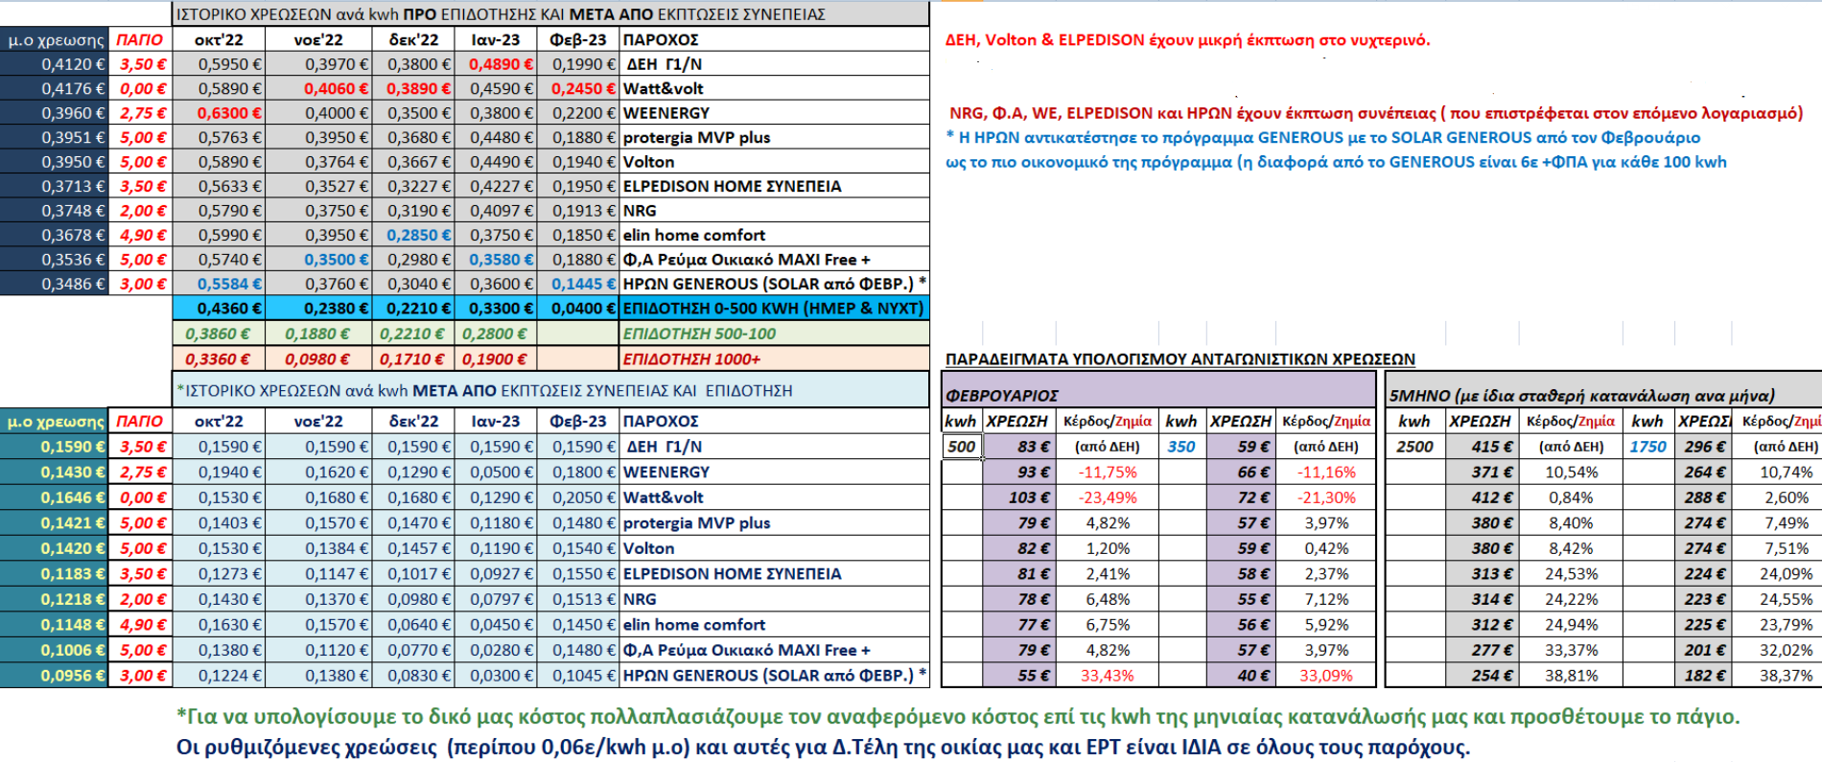Click the red 33,43% cell
1822x762 pixels.
(x=1108, y=676)
